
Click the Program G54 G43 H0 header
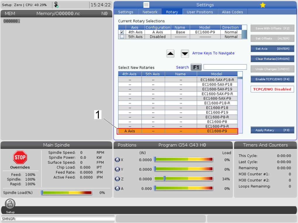[182, 145]
